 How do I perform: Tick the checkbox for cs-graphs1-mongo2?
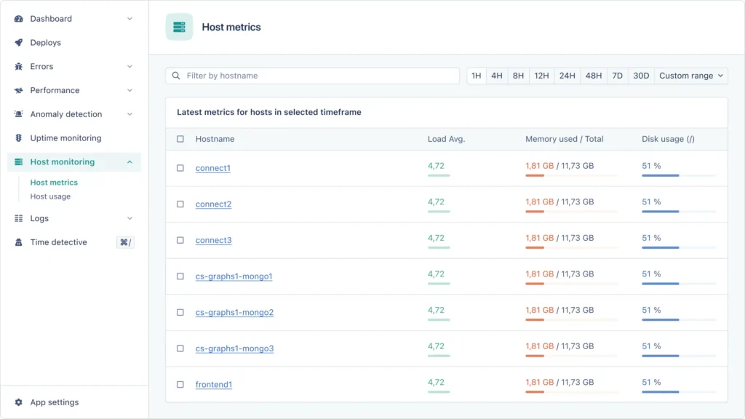pyautogui.click(x=180, y=311)
